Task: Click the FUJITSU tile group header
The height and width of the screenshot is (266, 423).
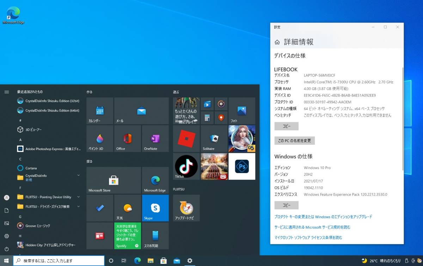Action: (x=179, y=189)
